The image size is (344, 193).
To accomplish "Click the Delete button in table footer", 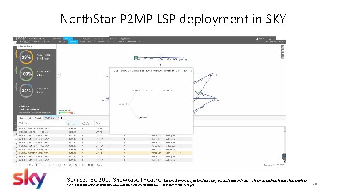I will click(99, 165).
